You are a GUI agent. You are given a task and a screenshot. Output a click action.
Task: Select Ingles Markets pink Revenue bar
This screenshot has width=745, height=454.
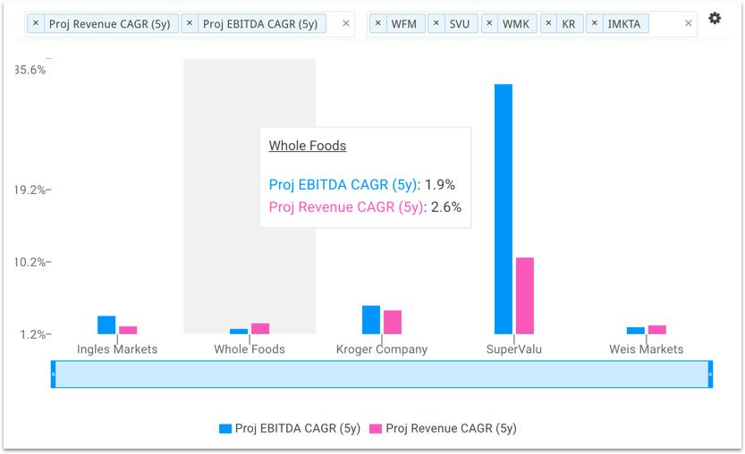(x=128, y=330)
